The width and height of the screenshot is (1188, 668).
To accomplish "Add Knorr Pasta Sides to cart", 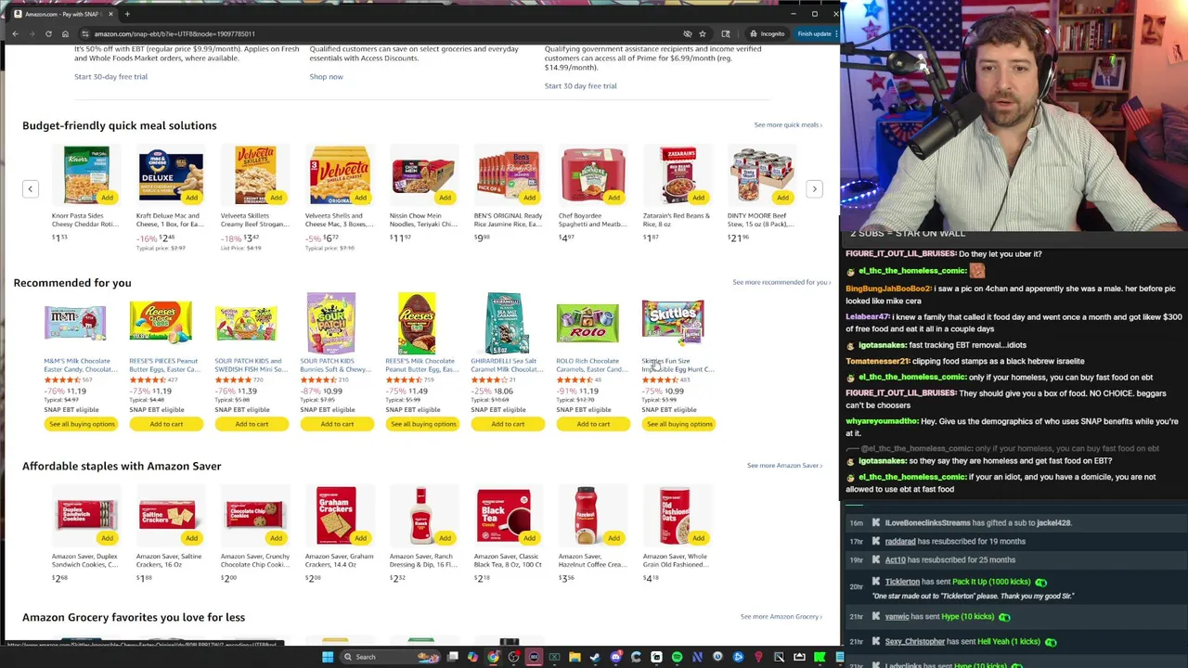I will 108,198.
